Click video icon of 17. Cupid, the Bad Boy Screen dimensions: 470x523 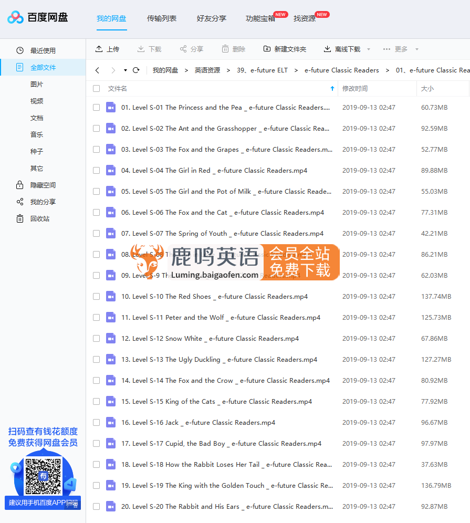(111, 444)
